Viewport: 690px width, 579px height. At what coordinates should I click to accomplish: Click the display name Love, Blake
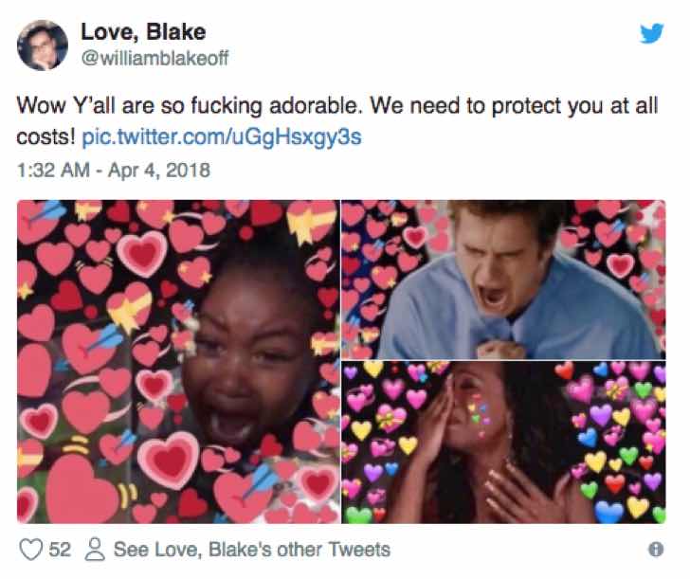pos(143,32)
